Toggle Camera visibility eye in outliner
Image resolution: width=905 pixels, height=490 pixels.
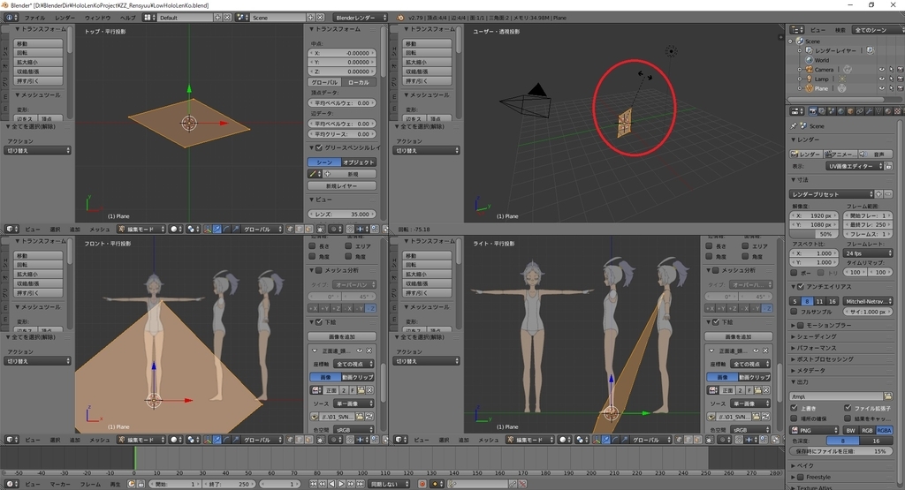point(881,70)
